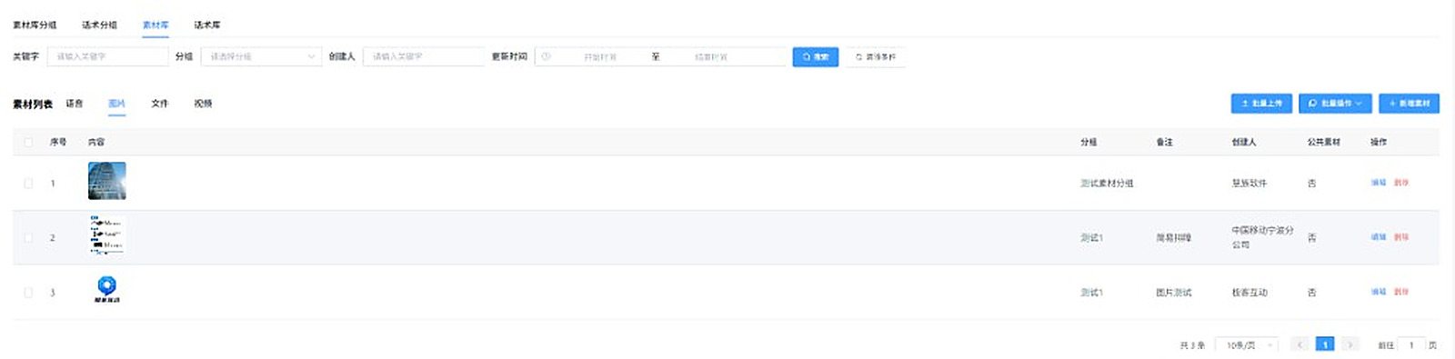Switch to the 文件 material tab
1455x359 pixels.
pyautogui.click(x=160, y=104)
